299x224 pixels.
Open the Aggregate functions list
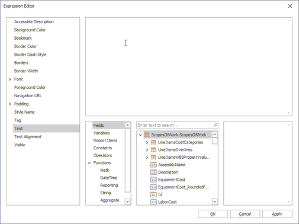tap(110, 200)
